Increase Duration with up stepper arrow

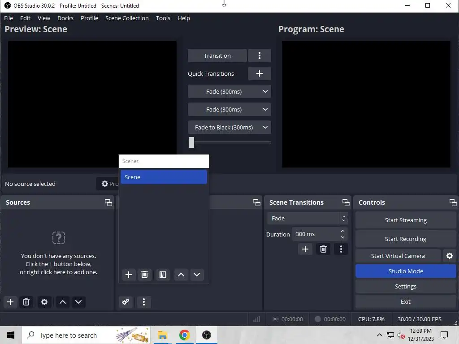342,231
